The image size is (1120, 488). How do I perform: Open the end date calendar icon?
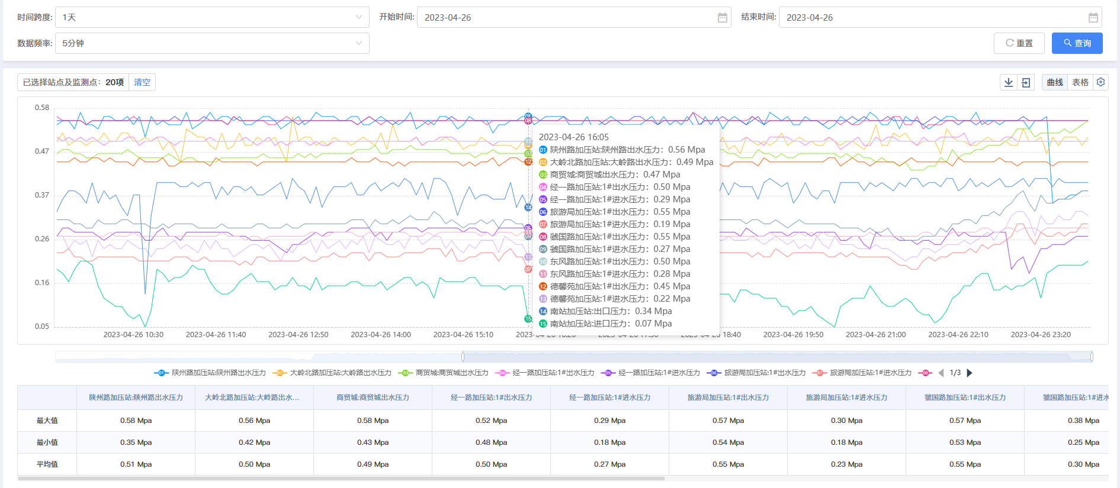1093,18
